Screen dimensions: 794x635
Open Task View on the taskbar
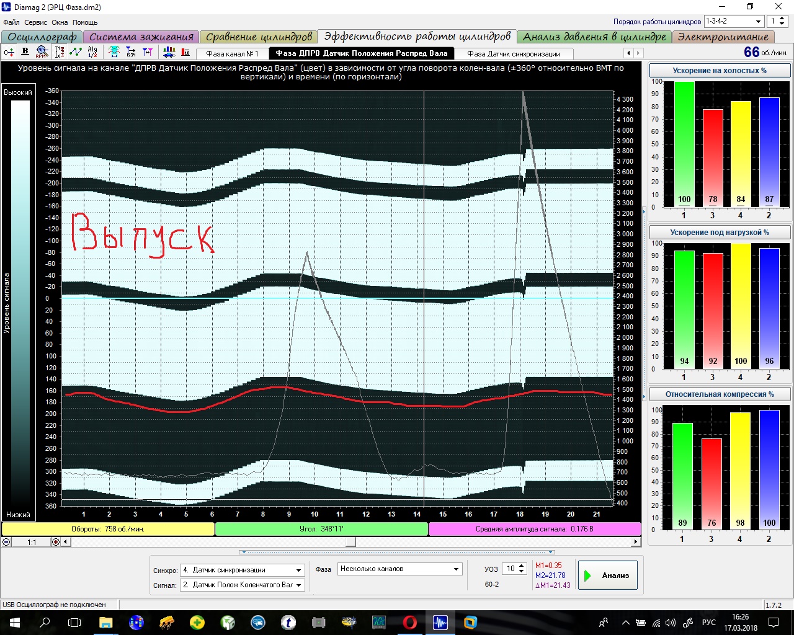pyautogui.click(x=74, y=623)
